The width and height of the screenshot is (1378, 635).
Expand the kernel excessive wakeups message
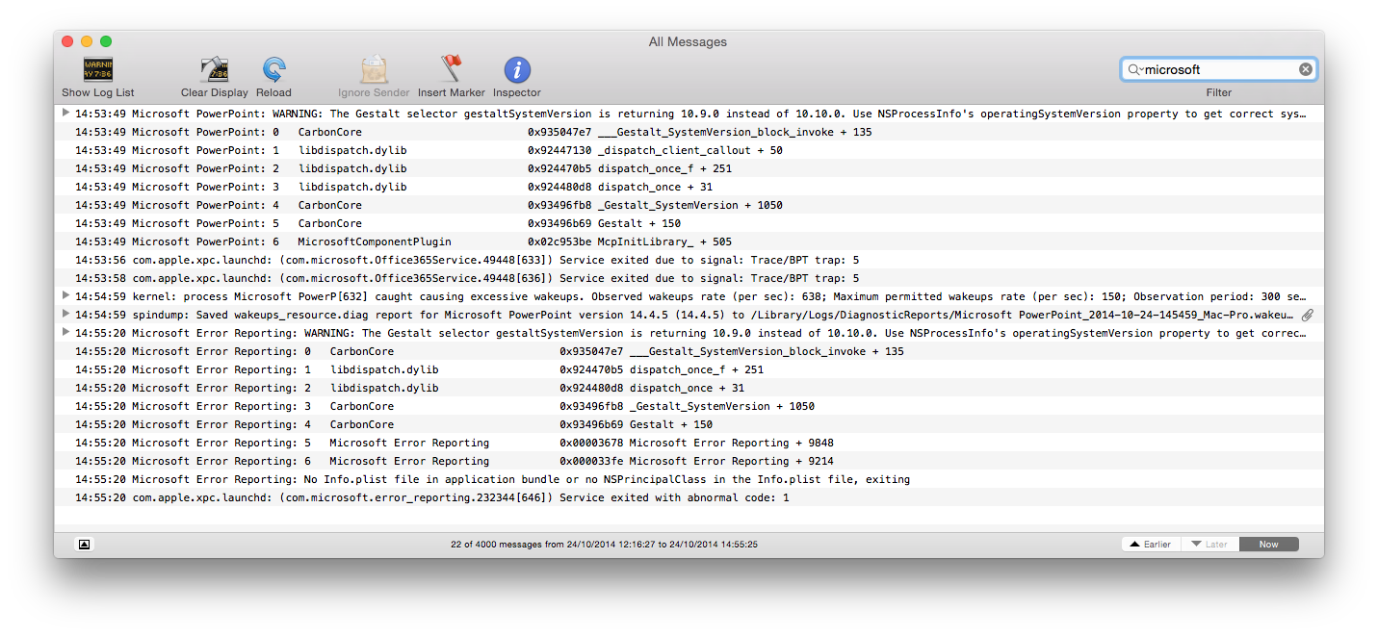(65, 296)
